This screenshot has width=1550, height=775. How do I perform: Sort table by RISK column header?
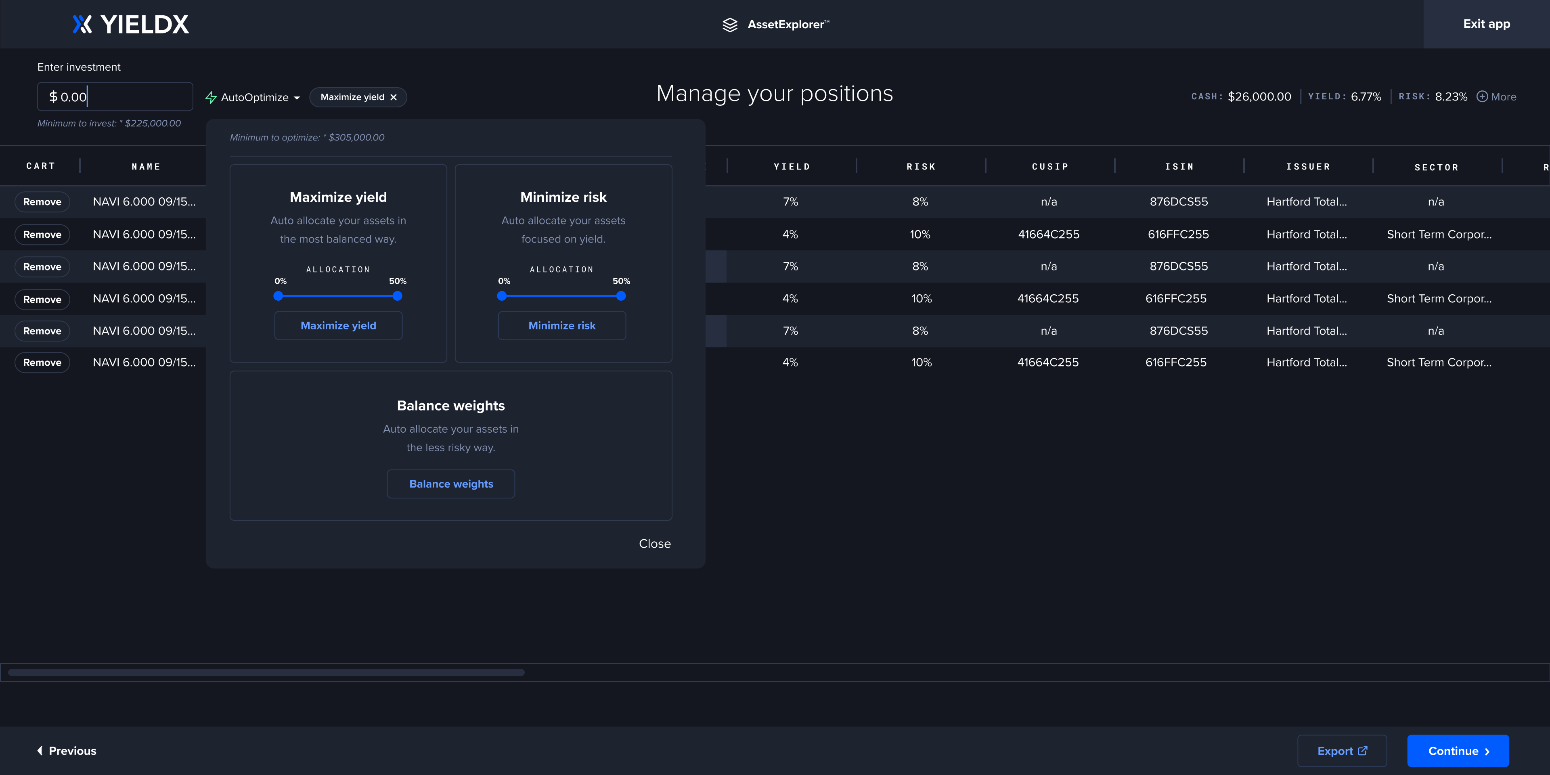coord(921,167)
